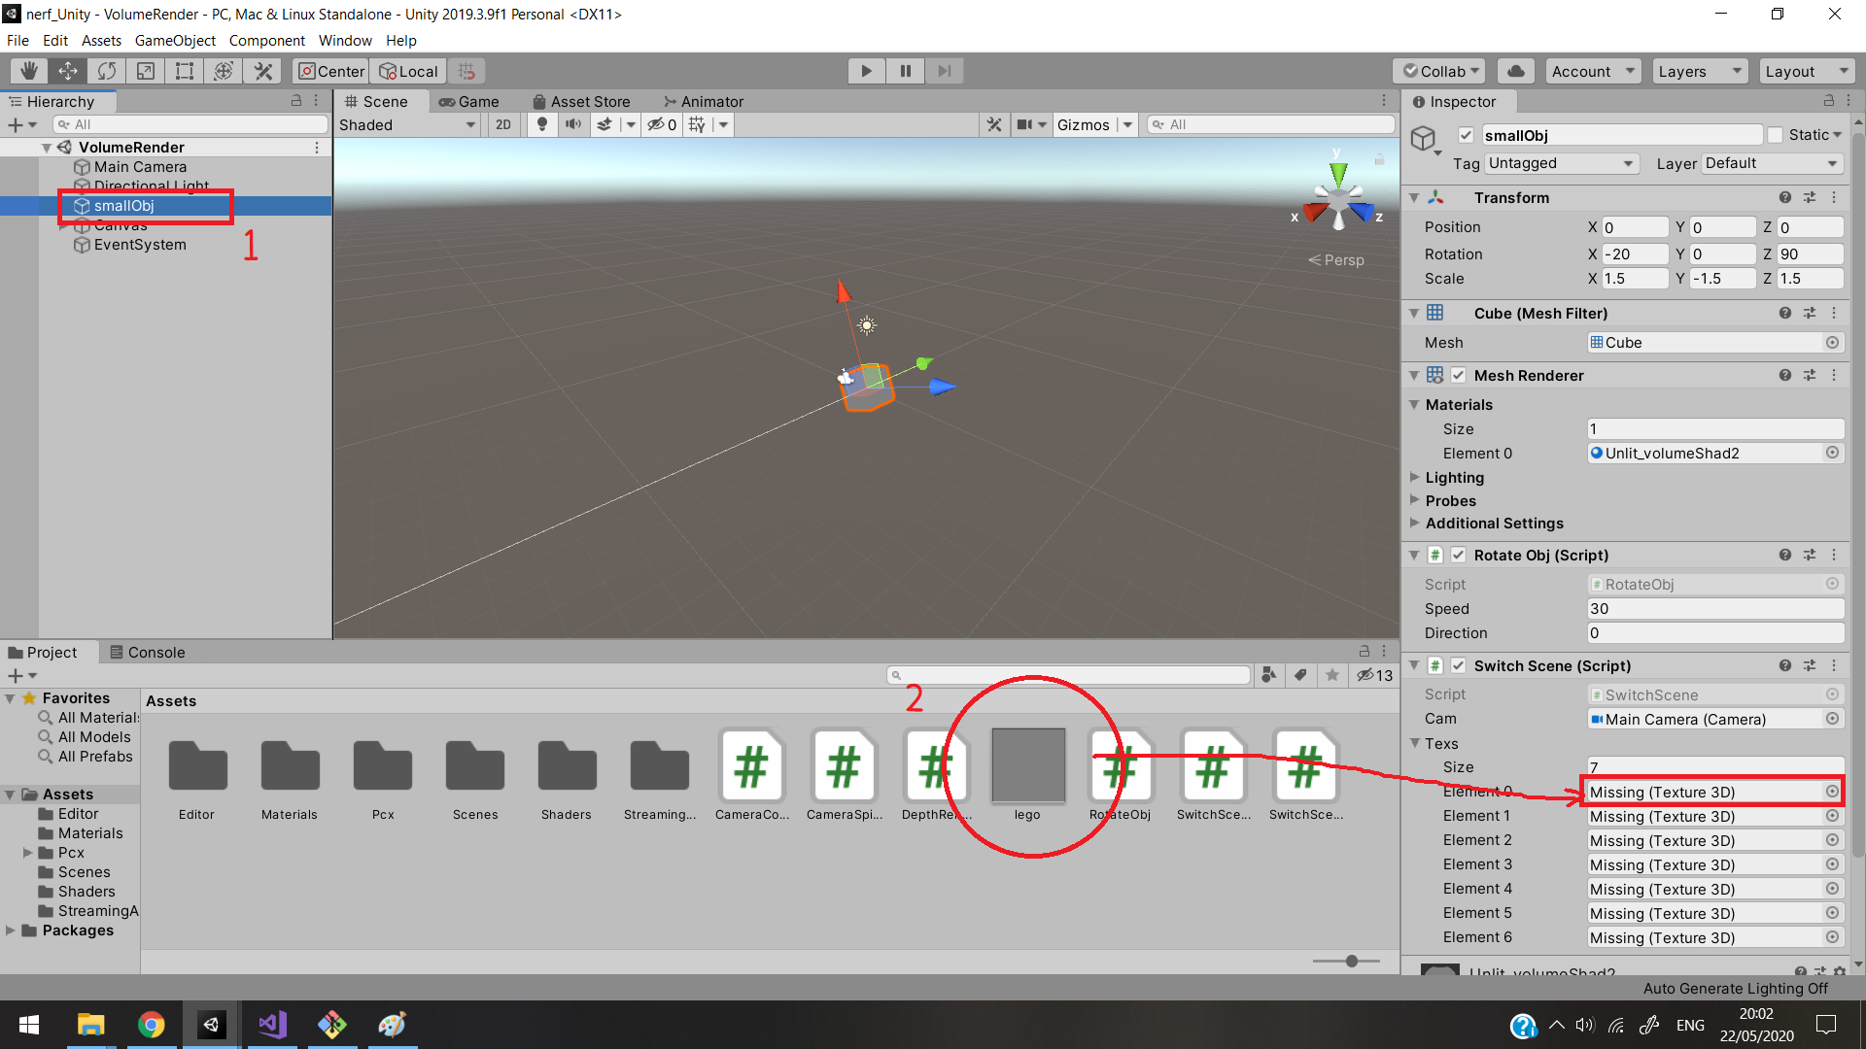Viewport: 1866px width, 1049px height.
Task: Select the Rotate tool
Action: pos(107,71)
